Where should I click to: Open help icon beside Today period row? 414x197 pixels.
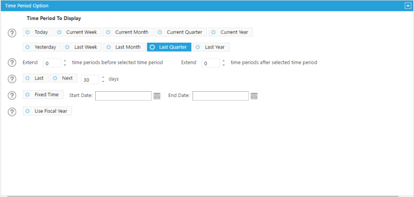12,33
